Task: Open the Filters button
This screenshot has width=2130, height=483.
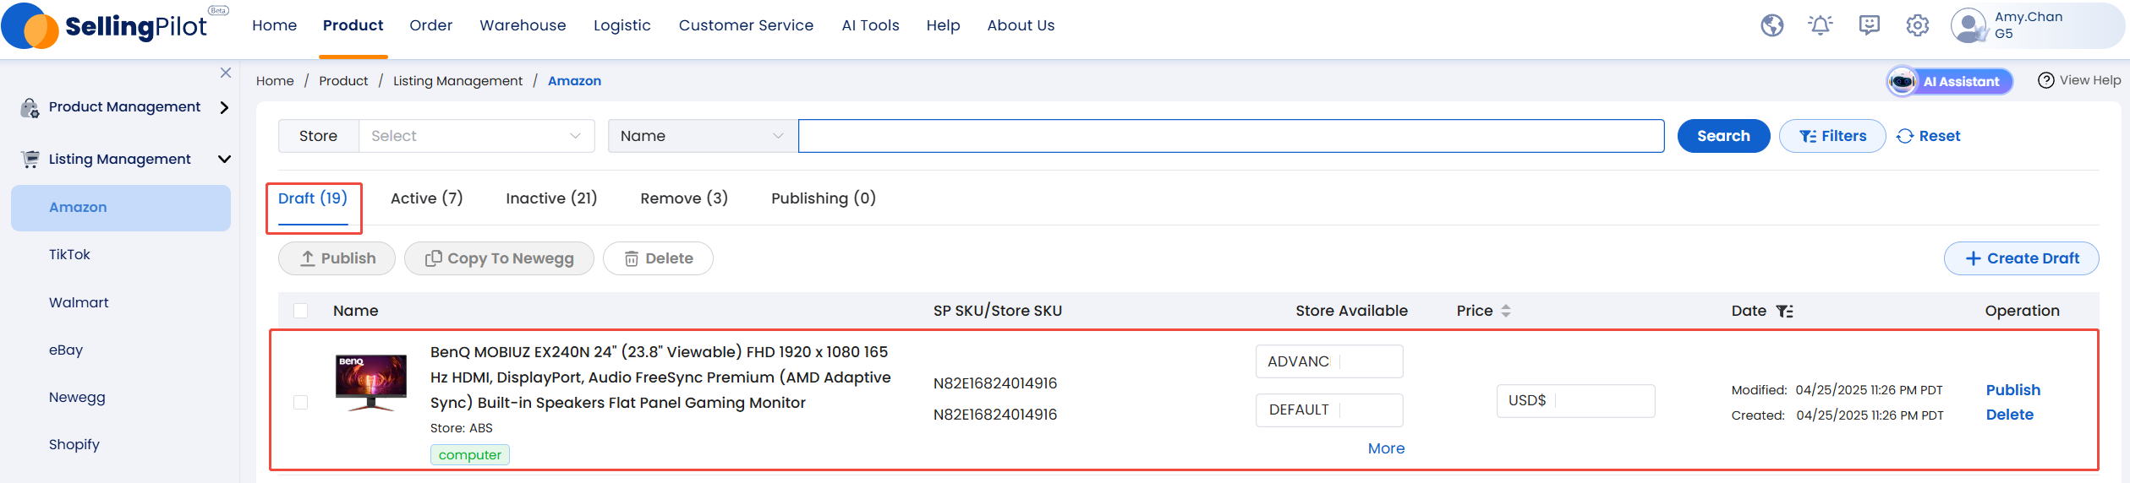Action: (x=1832, y=136)
